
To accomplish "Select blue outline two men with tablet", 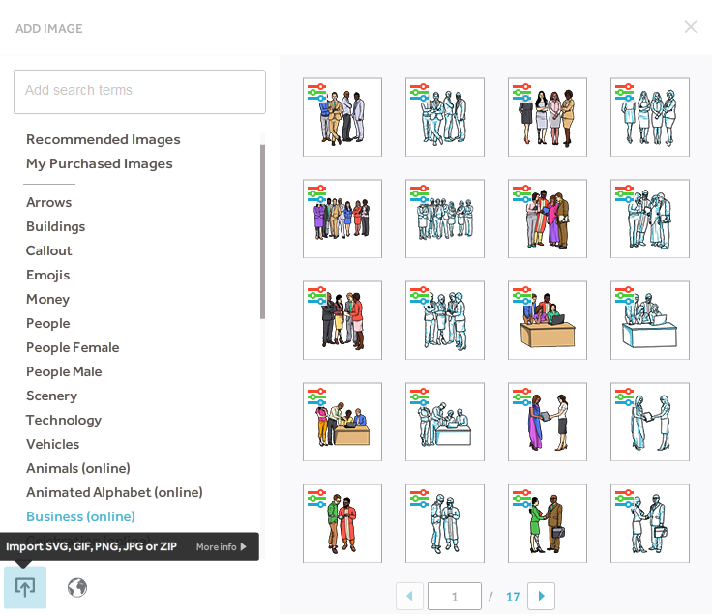I will coord(445,523).
